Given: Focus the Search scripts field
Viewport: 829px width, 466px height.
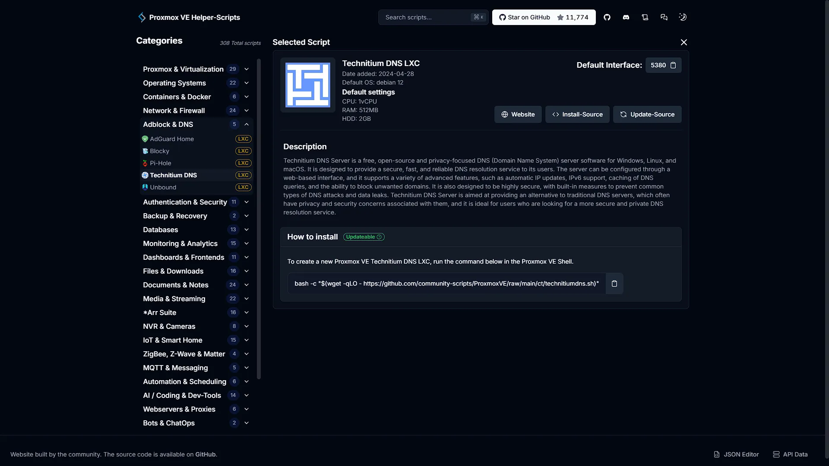Looking at the screenshot, I should (433, 17).
